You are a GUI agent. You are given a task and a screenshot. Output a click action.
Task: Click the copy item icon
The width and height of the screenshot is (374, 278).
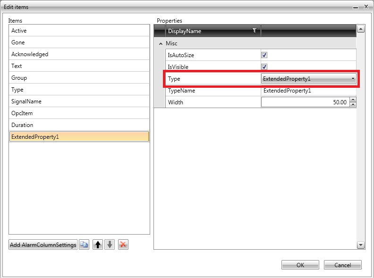(84, 244)
